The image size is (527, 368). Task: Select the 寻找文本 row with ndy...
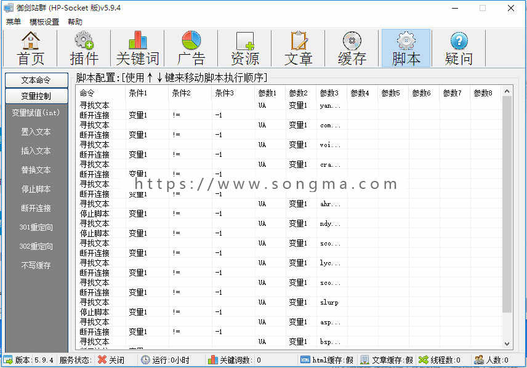coord(289,223)
